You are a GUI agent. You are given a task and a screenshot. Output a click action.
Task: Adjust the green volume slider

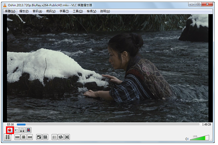click(x=200, y=138)
